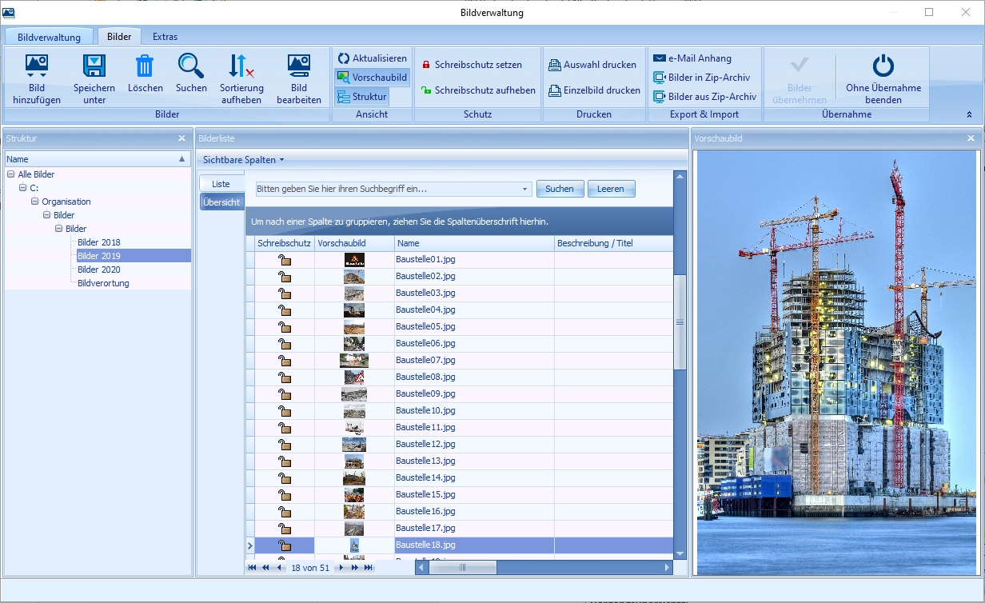Import Bilder aus Zip-Archiv
985x603 pixels.
pyautogui.click(x=704, y=97)
